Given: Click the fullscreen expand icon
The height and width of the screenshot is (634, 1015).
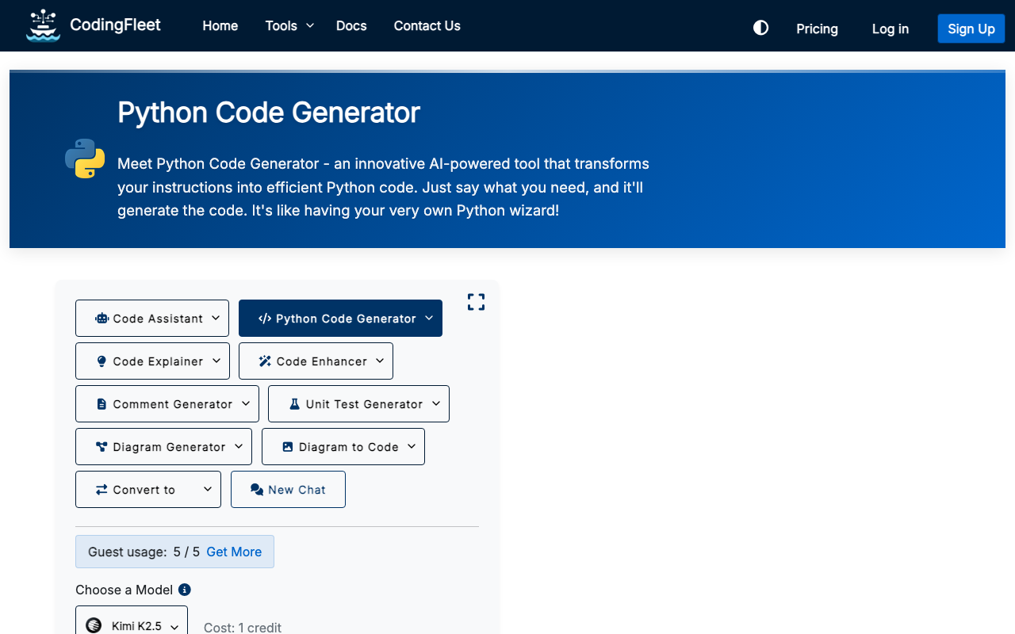Looking at the screenshot, I should pyautogui.click(x=476, y=302).
